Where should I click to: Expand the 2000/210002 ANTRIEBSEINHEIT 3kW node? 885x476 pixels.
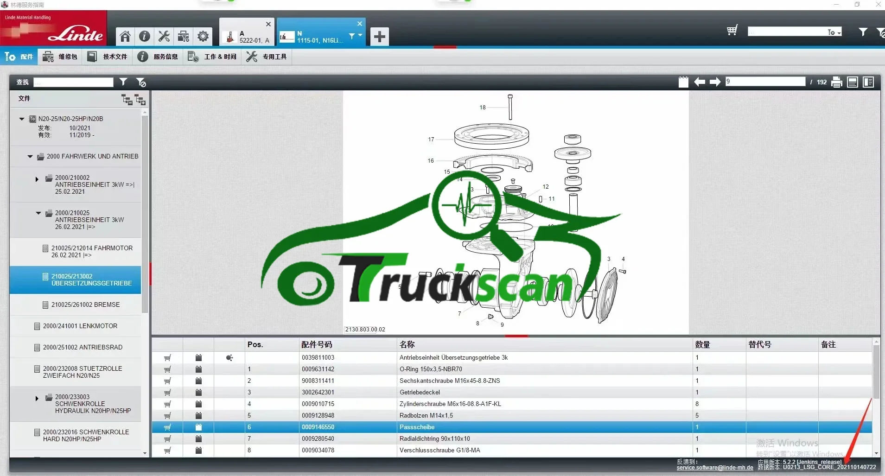37,179
